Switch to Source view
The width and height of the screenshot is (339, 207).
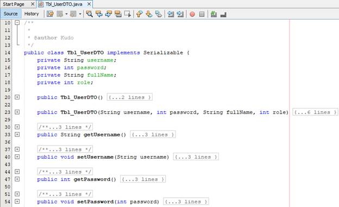(x=11, y=14)
